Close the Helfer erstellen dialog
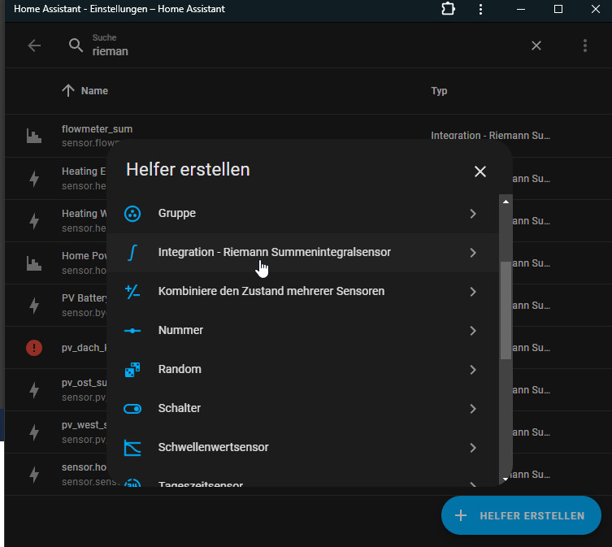 click(x=480, y=171)
